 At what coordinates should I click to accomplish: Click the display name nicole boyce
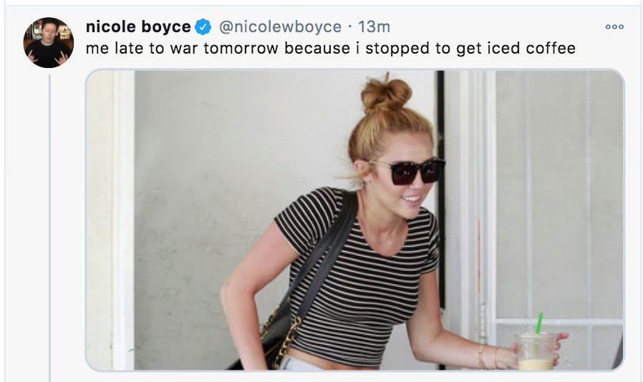point(138,26)
